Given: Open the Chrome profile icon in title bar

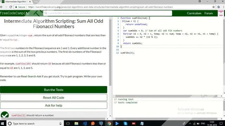Looking at the screenshot, I should coord(200,1).
